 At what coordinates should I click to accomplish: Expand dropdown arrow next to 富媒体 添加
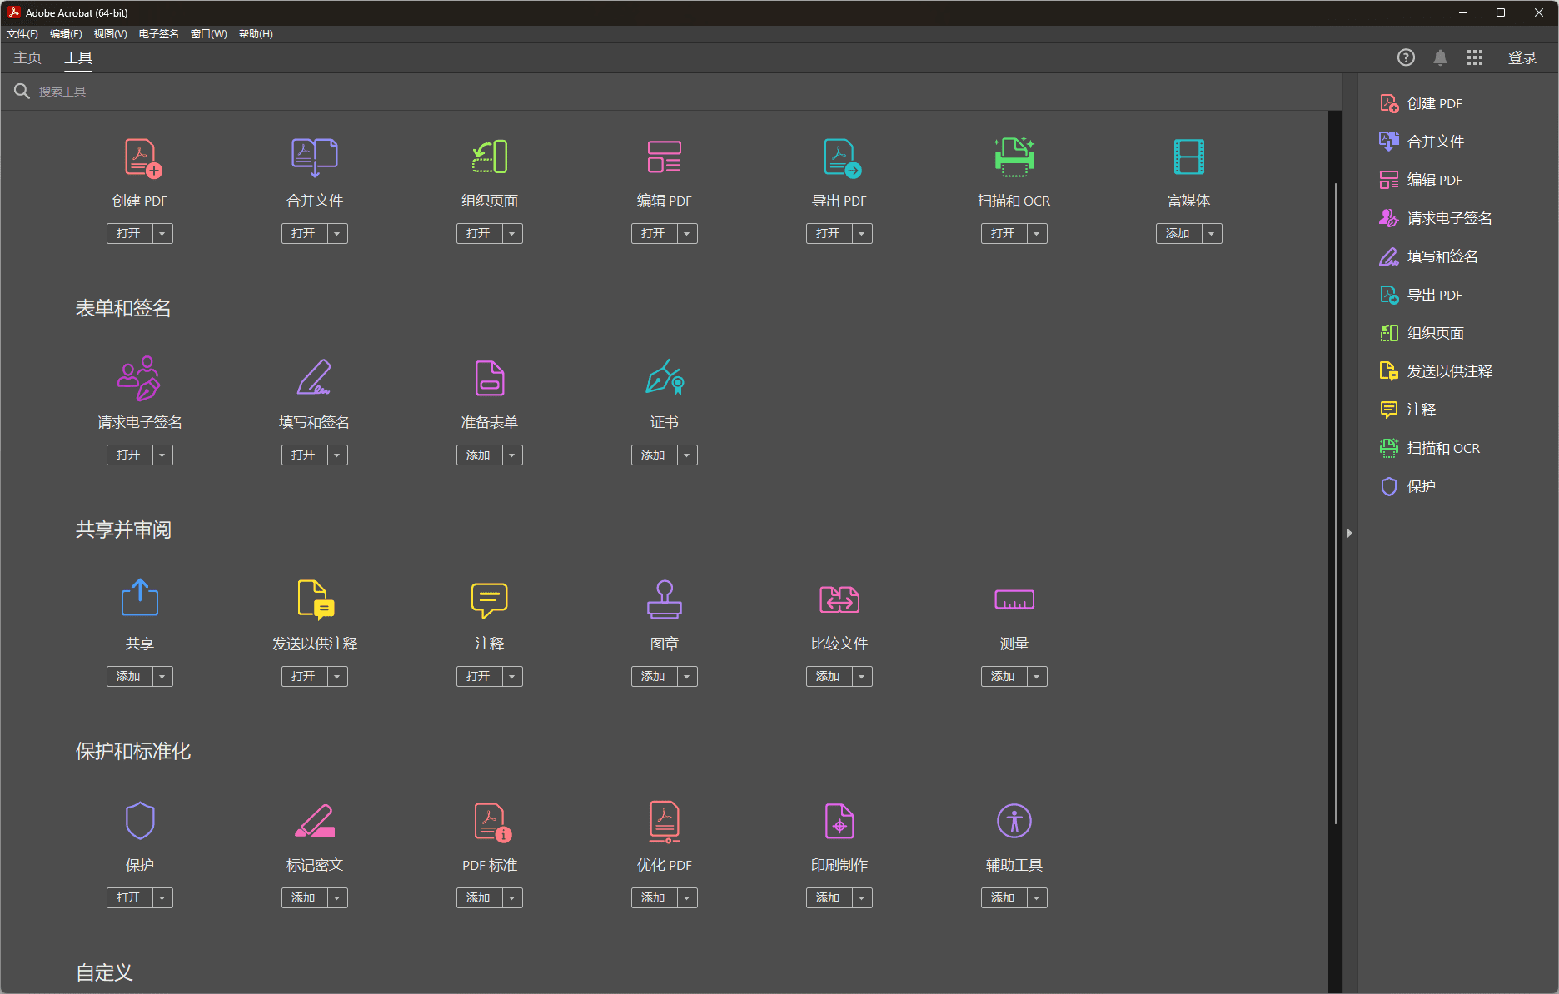point(1212,234)
